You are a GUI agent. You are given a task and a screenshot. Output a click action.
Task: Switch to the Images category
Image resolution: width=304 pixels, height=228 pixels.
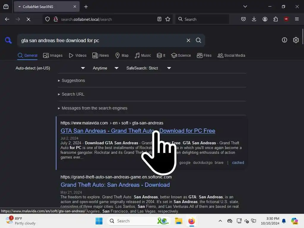tap(53, 56)
